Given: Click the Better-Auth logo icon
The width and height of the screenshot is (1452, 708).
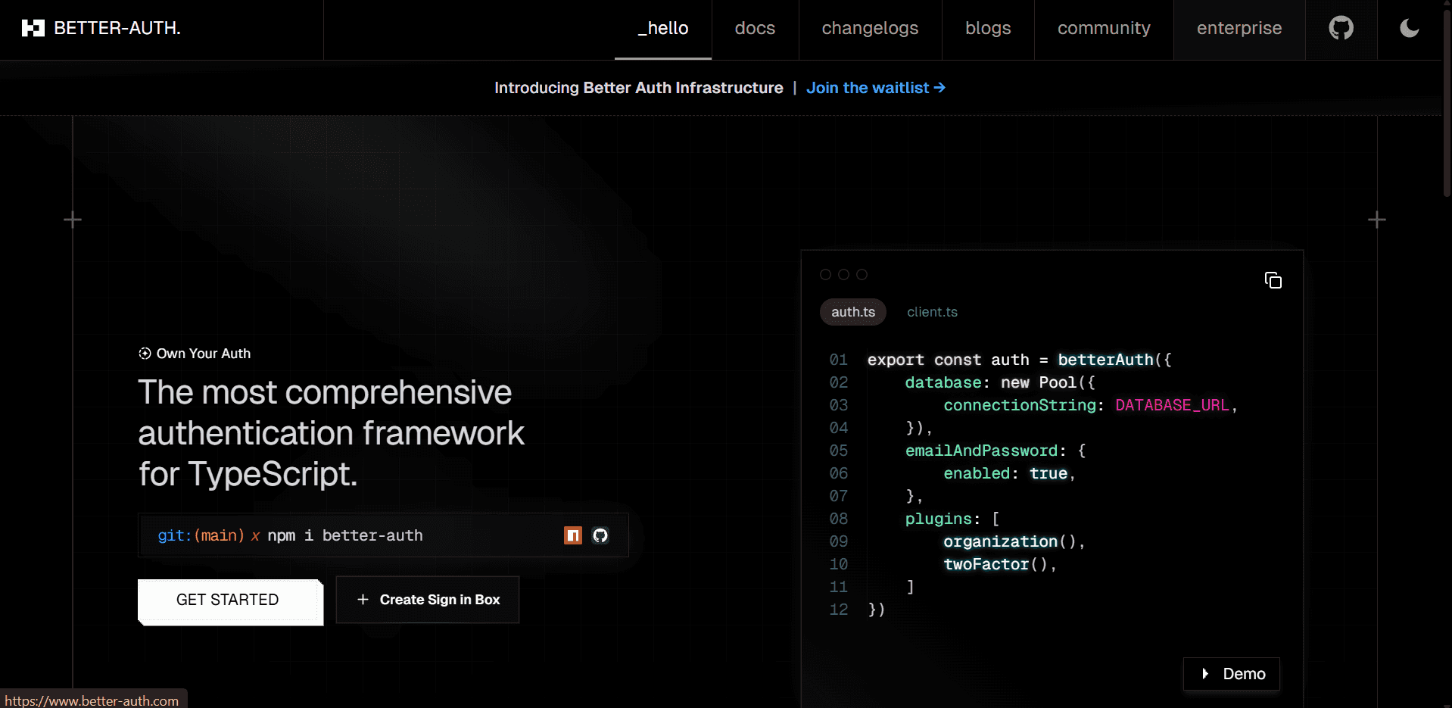Looking at the screenshot, I should click(33, 29).
